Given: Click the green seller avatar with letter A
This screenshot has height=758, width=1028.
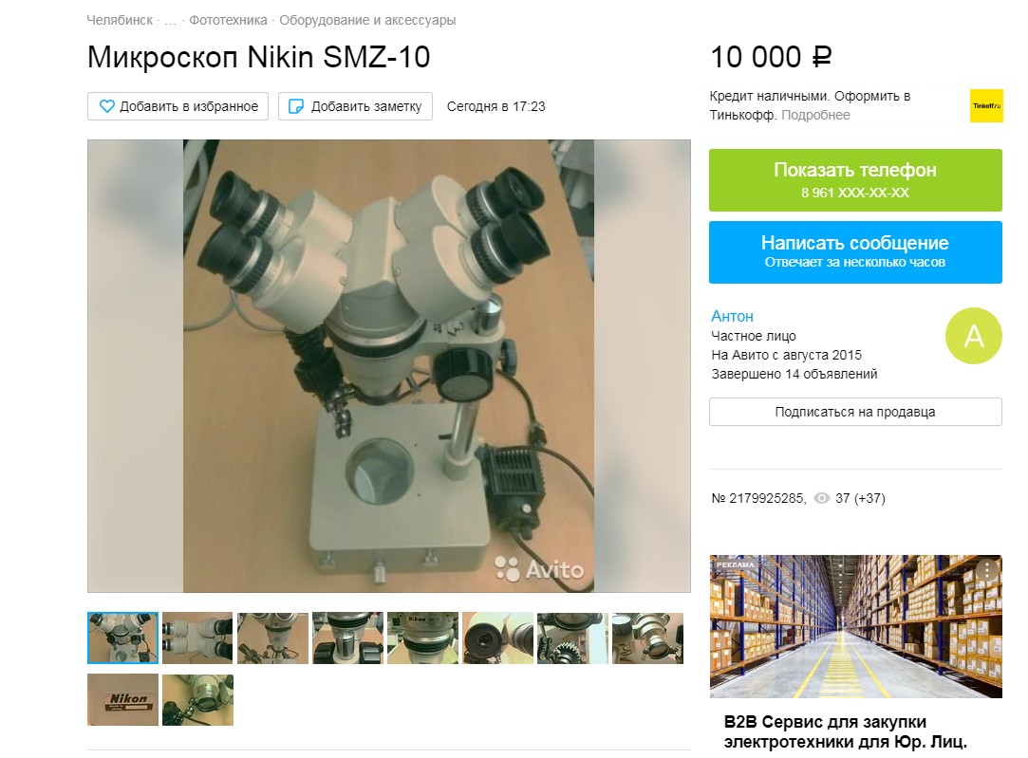Looking at the screenshot, I should click(974, 336).
